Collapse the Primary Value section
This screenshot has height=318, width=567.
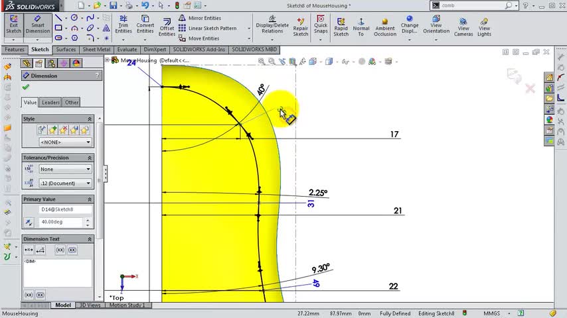[x=90, y=199]
